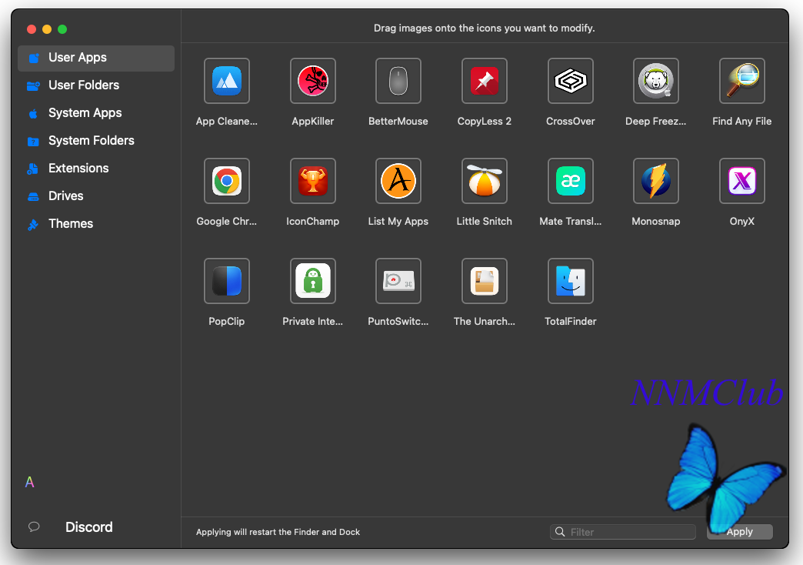The height and width of the screenshot is (565, 803).
Task: Click the colorful A logo in sidebar
Action: [x=30, y=482]
